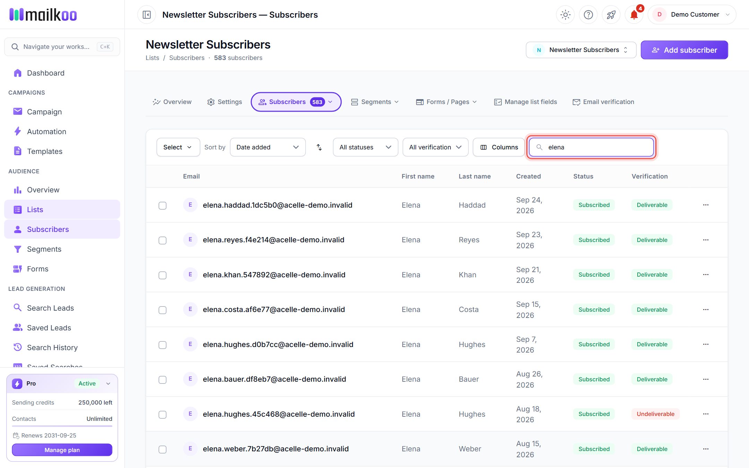
Task: Open Automation in sidebar
Action: [62, 131]
